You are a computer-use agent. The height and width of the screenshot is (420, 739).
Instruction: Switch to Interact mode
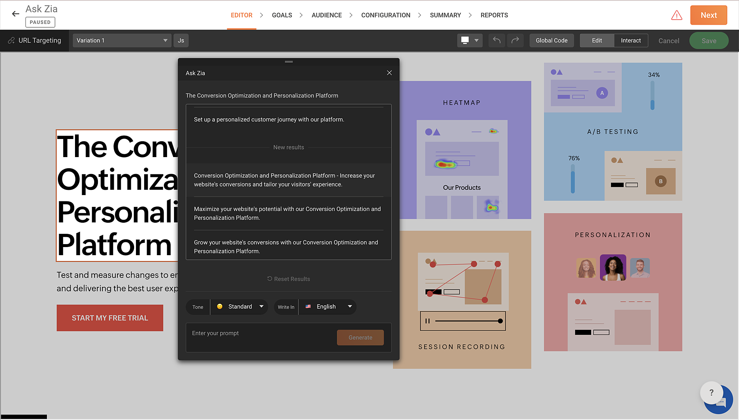pyautogui.click(x=631, y=40)
